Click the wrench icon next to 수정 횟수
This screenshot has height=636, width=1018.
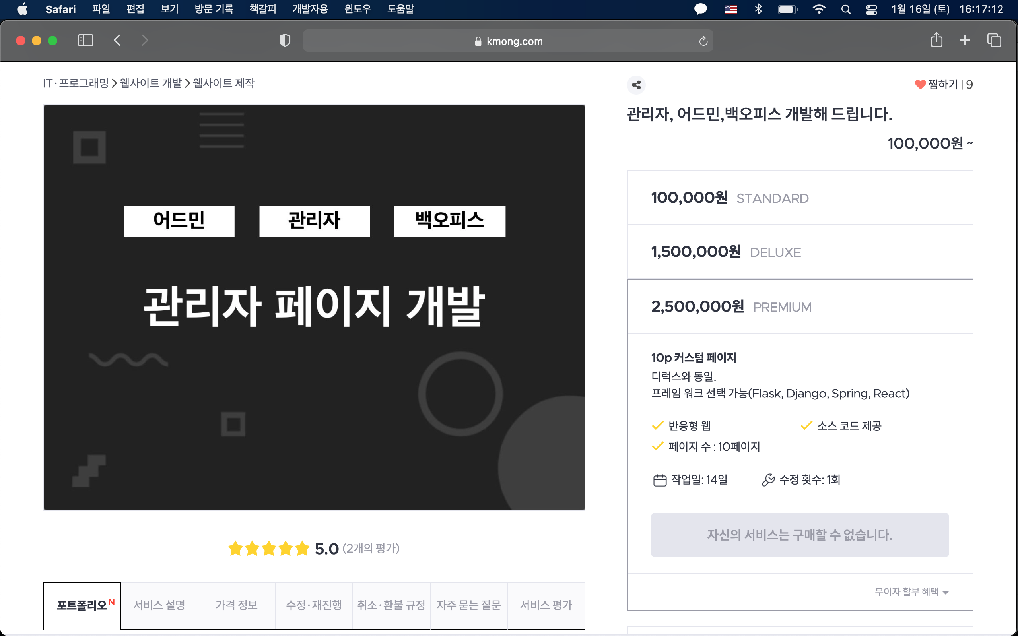(768, 480)
